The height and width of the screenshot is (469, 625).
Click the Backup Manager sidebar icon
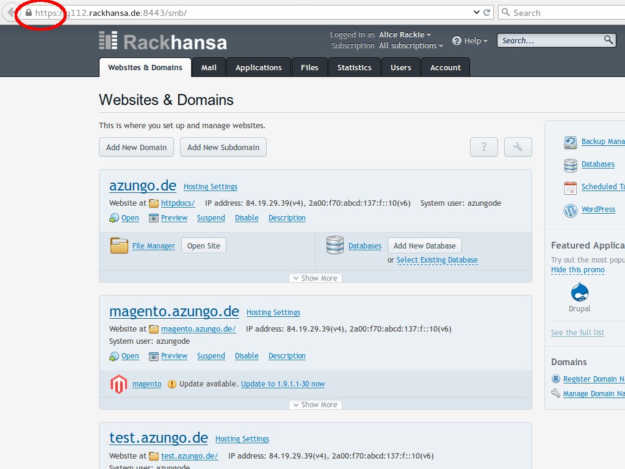pyautogui.click(x=571, y=142)
